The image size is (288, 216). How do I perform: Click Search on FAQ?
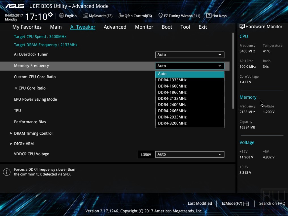[272, 204]
